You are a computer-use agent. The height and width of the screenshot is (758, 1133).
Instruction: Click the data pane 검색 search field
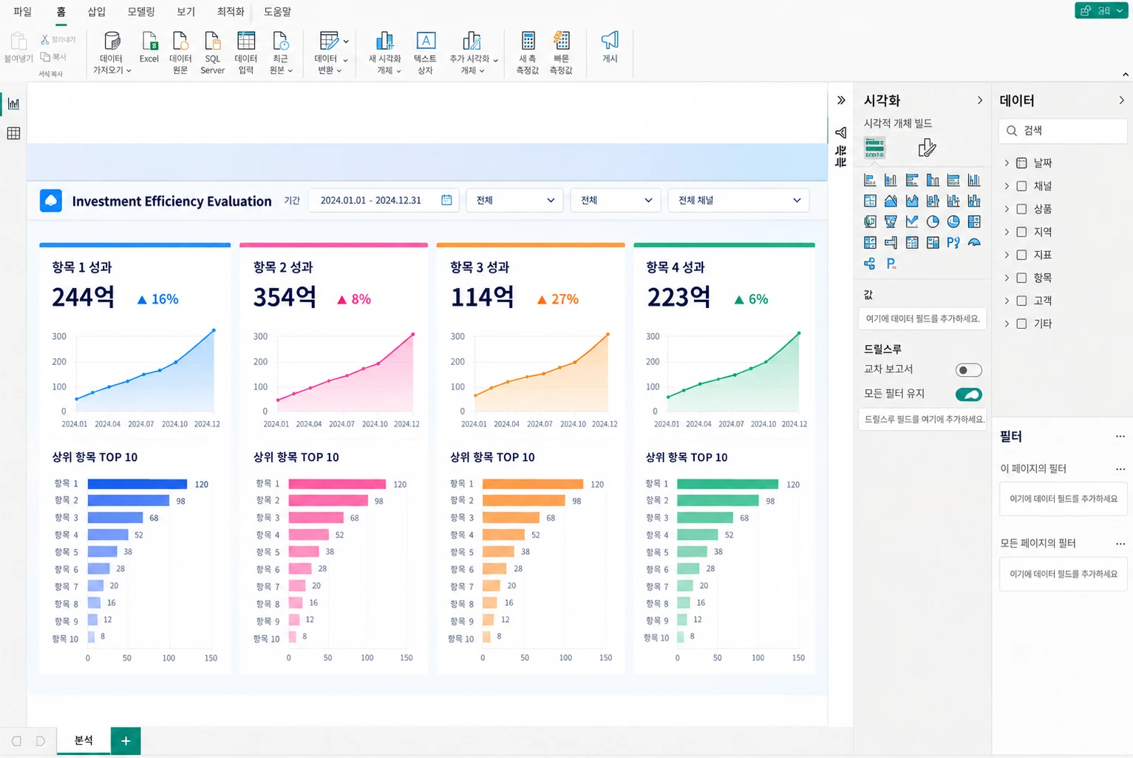coord(1063,131)
